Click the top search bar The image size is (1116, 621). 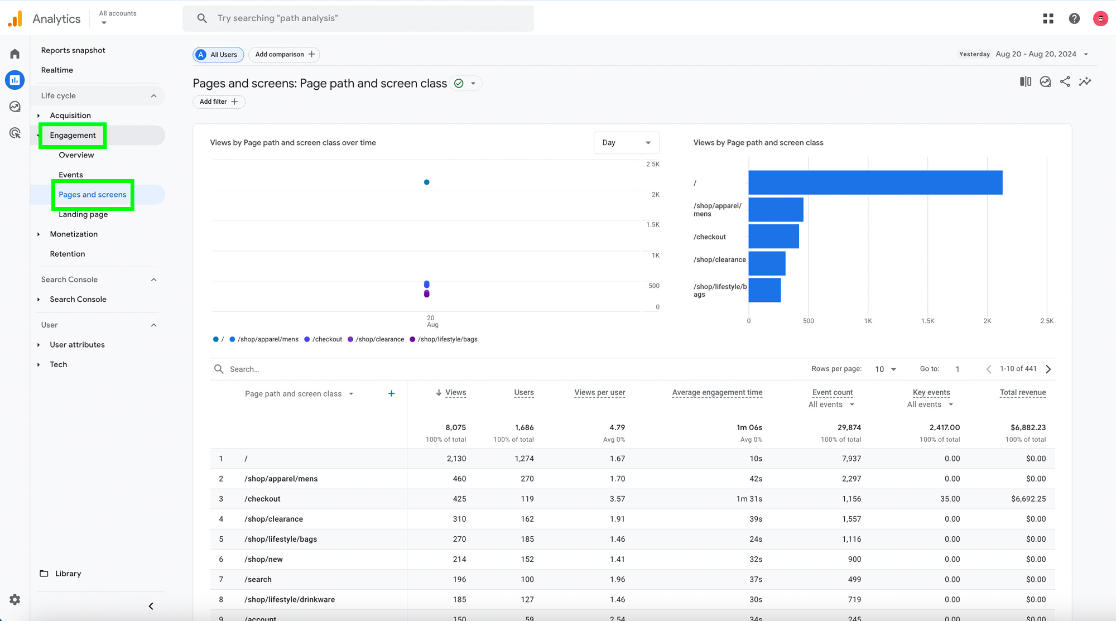click(x=358, y=18)
